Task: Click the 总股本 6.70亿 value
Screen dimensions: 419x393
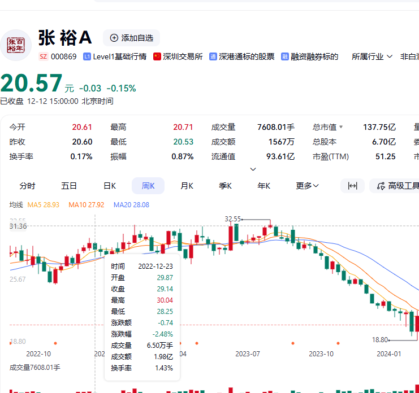Action: (x=384, y=142)
